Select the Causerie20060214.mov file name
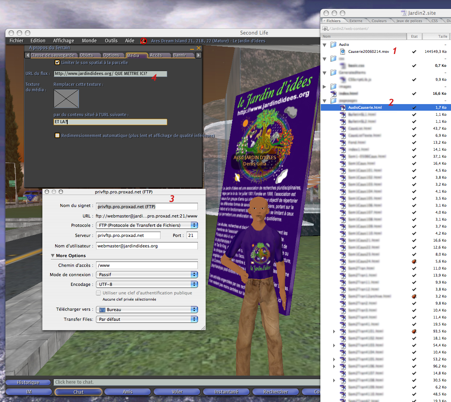 coord(369,52)
